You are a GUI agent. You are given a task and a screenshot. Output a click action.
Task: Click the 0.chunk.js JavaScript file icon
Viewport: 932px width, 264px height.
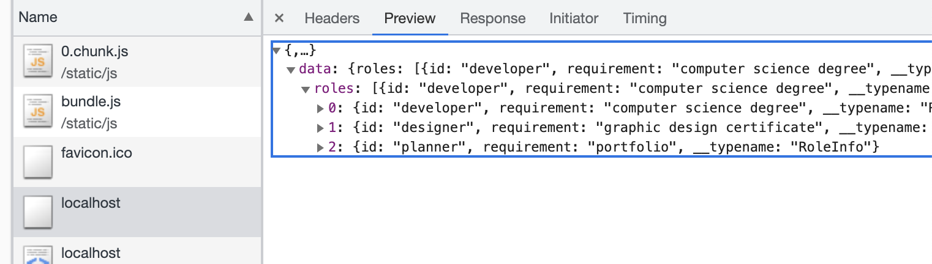38,61
